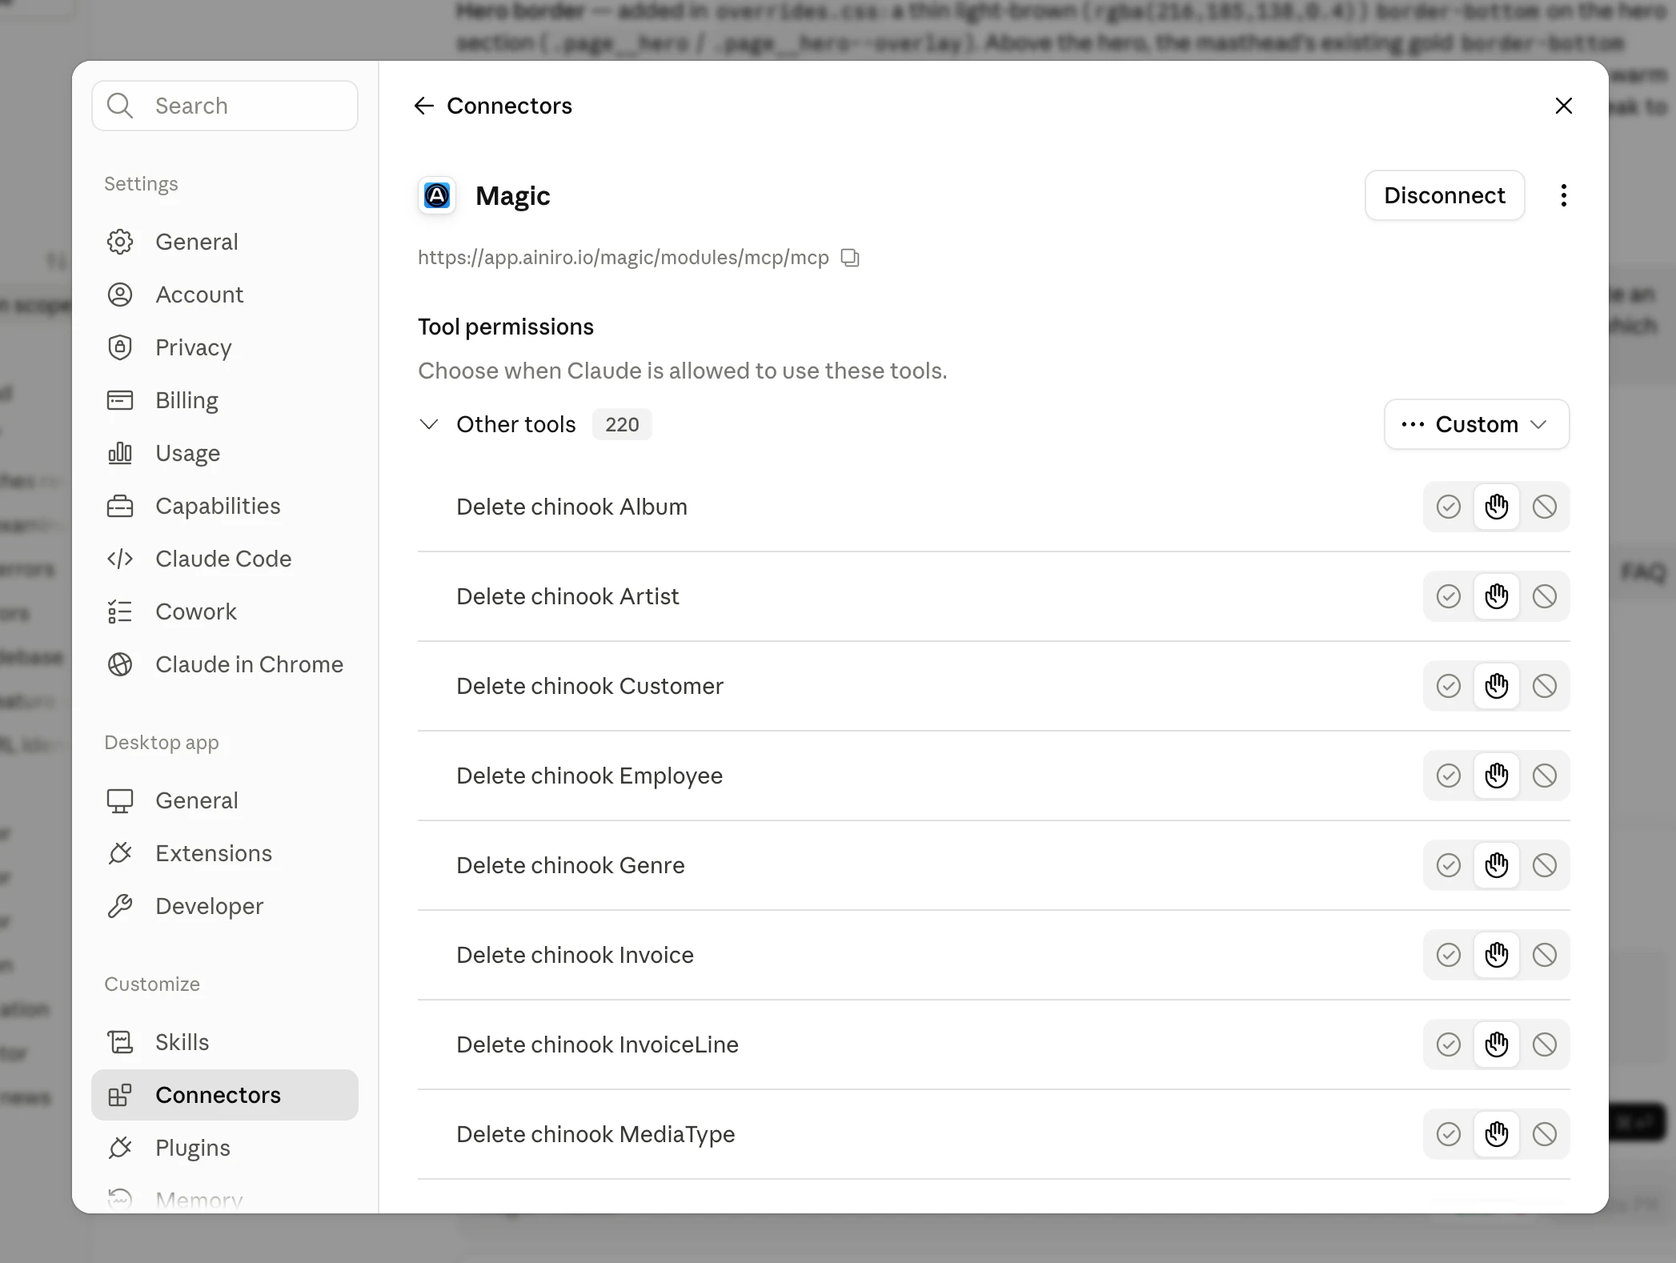The height and width of the screenshot is (1263, 1676).
Task: Set Delete chinook Album to always allow
Action: tap(1448, 507)
